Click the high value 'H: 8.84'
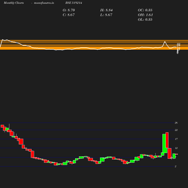Viewport: 188px width, 188px height. pyautogui.click(x=106, y=10)
